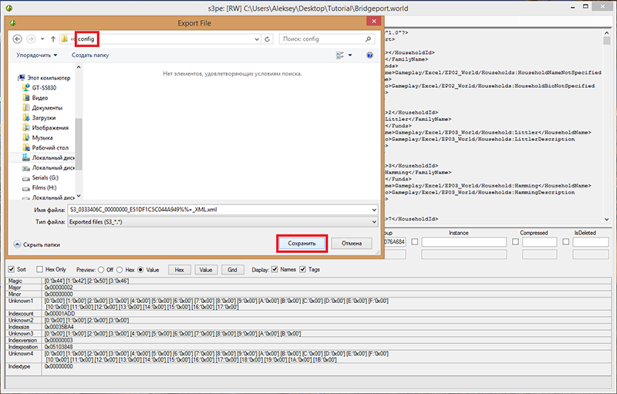Click the Имя файла input field
The image size is (617, 394).
pos(216,210)
